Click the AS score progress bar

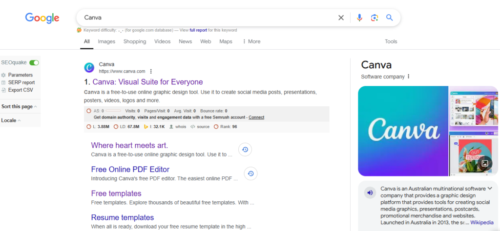point(113,111)
